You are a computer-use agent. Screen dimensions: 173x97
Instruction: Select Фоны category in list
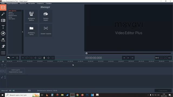10,17
